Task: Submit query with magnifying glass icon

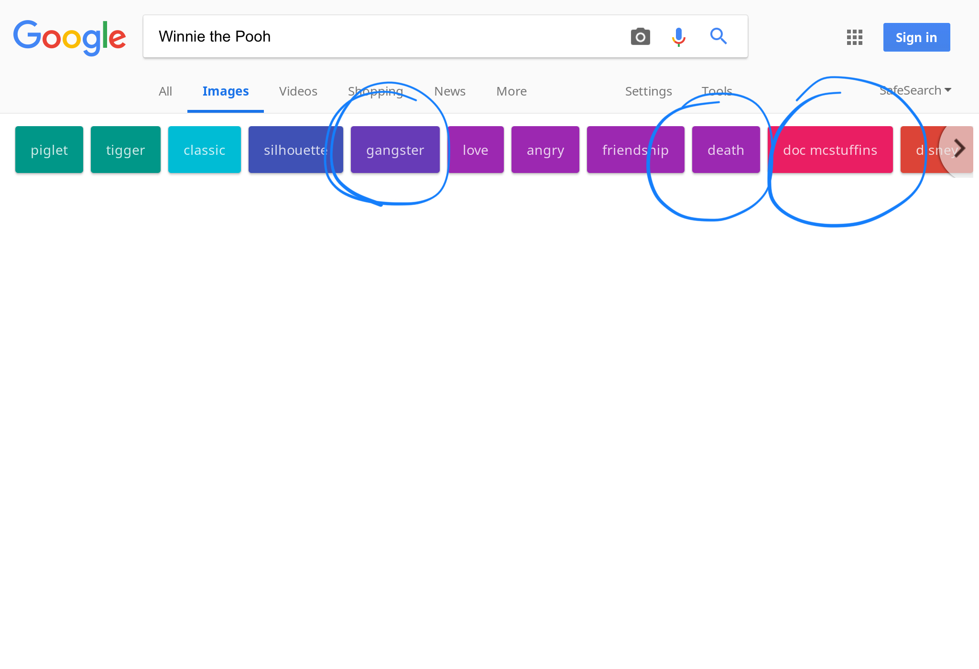Action: (718, 36)
